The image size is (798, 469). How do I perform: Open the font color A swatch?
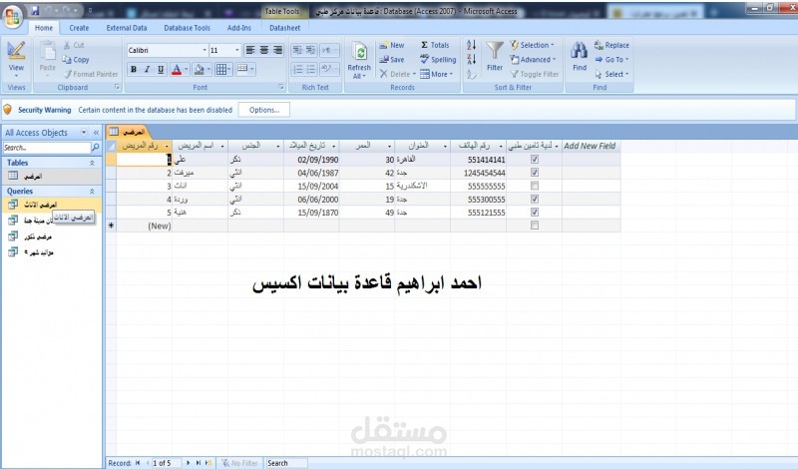tap(177, 69)
